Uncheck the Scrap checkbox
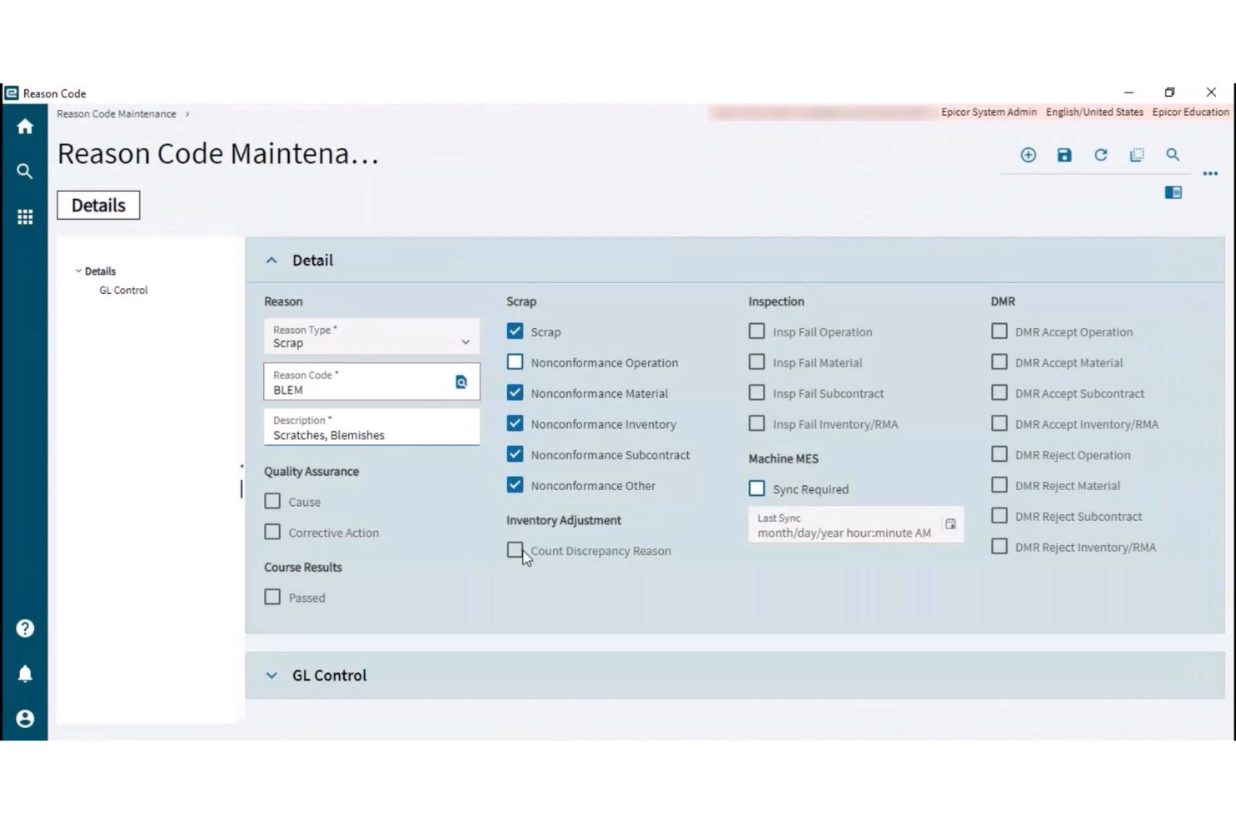 pyautogui.click(x=514, y=331)
